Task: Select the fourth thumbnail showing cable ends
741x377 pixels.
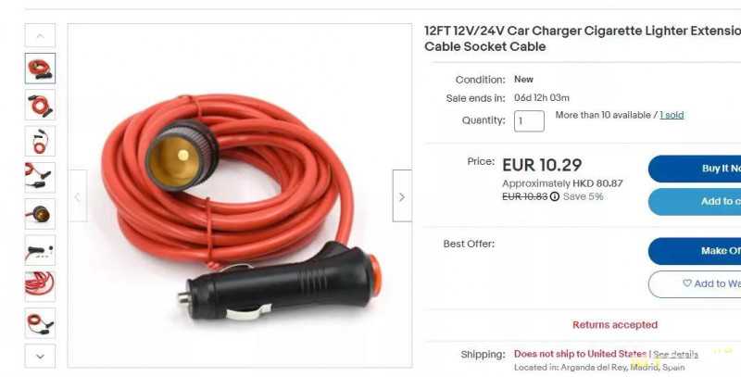Action: pos(40,178)
